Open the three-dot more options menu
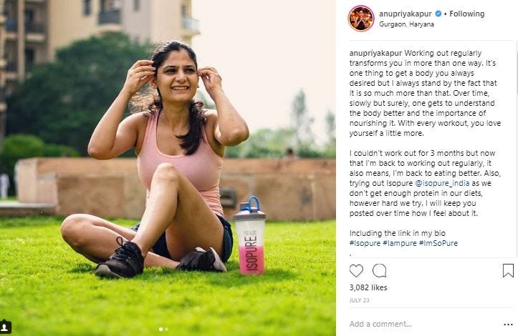The image size is (518, 336). coord(508,325)
